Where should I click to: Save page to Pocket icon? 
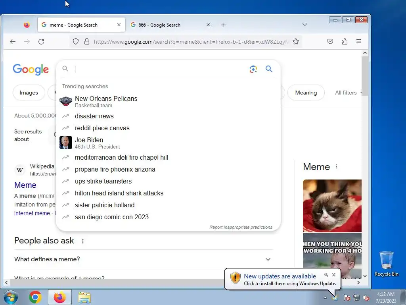(x=330, y=41)
